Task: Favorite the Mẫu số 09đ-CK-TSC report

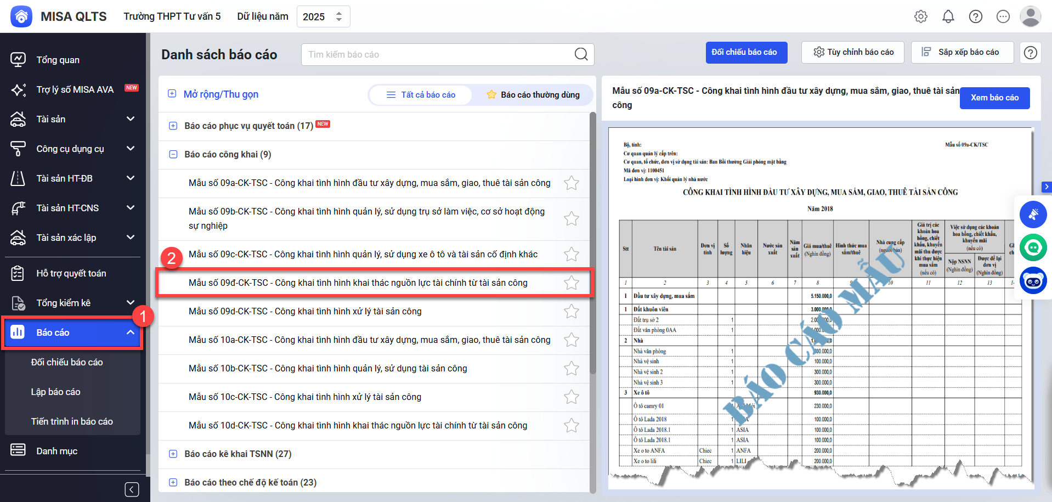Action: point(572,283)
